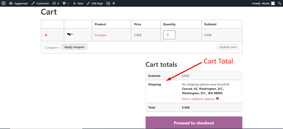Click Edit Page in admin bar
Viewport: 283px width, 129px height.
[x=95, y=3]
